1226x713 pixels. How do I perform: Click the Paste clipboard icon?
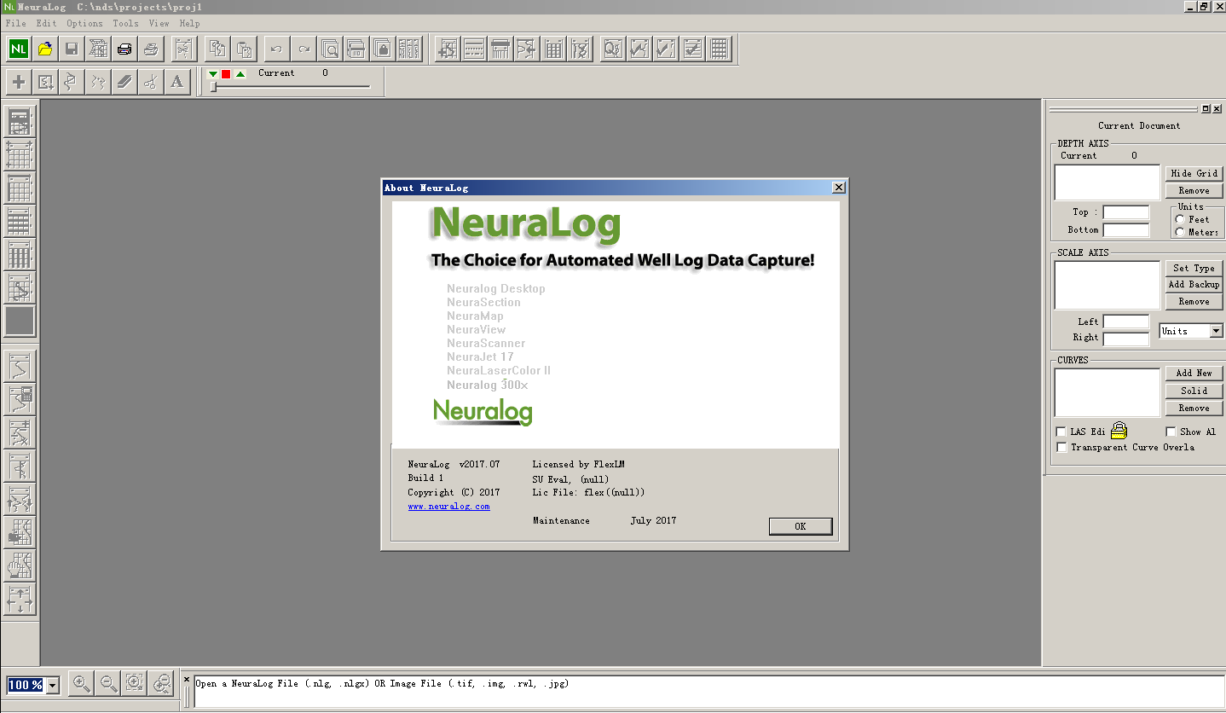[245, 49]
